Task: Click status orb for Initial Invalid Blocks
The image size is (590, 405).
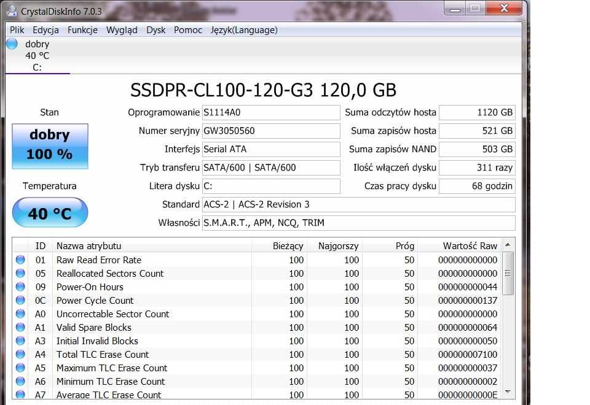Action: (x=20, y=341)
